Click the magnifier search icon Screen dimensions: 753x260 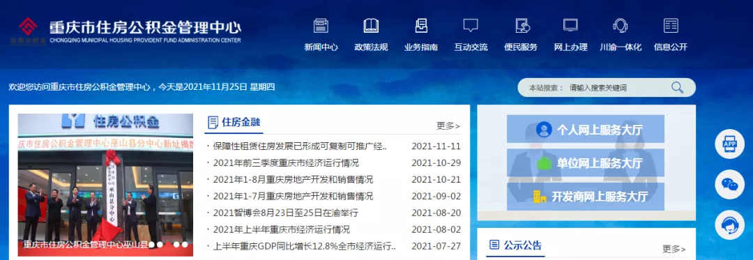tap(677, 87)
